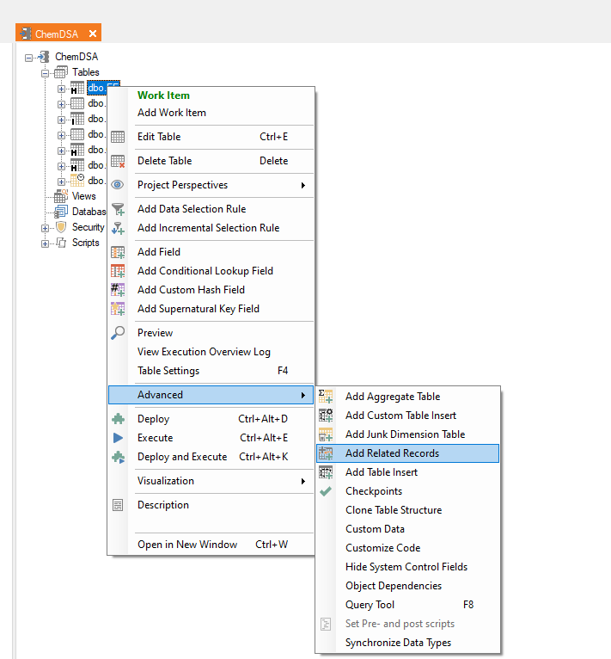This screenshot has width=611, height=659.
Task: Open the Project Perspectives submenu arrow
Action: pyautogui.click(x=302, y=185)
